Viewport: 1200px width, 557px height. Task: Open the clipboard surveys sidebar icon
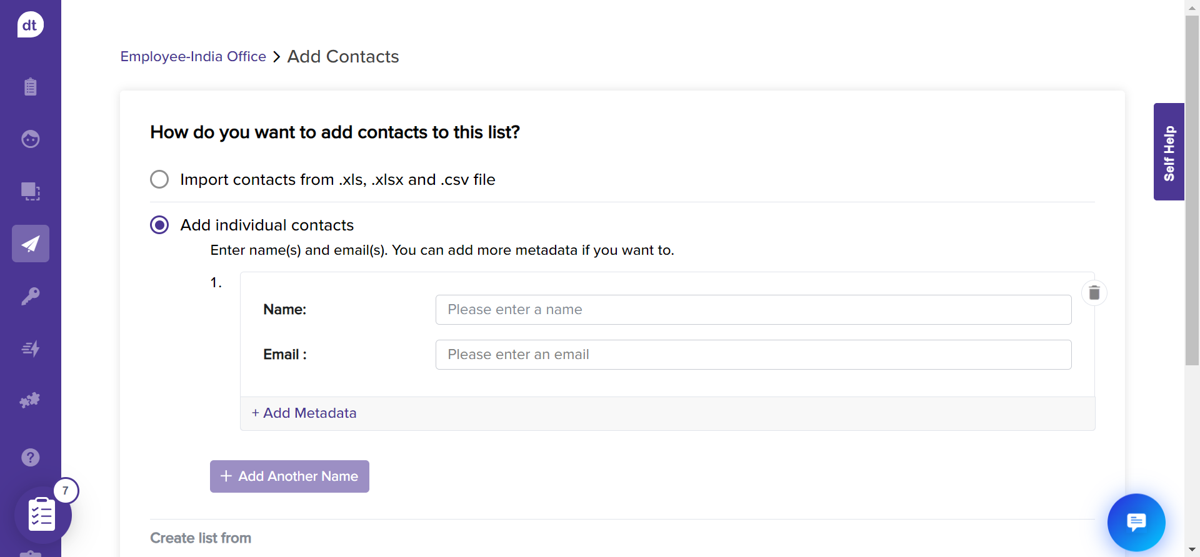30,86
